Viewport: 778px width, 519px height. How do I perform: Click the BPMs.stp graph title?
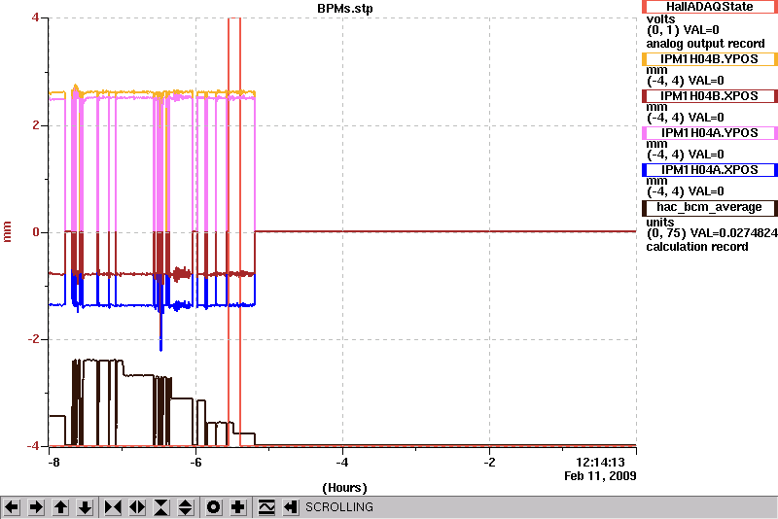pos(345,9)
